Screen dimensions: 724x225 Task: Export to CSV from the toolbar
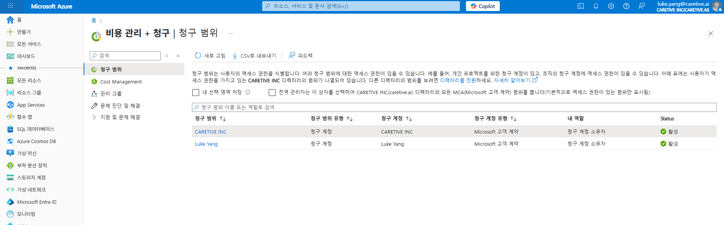point(254,56)
